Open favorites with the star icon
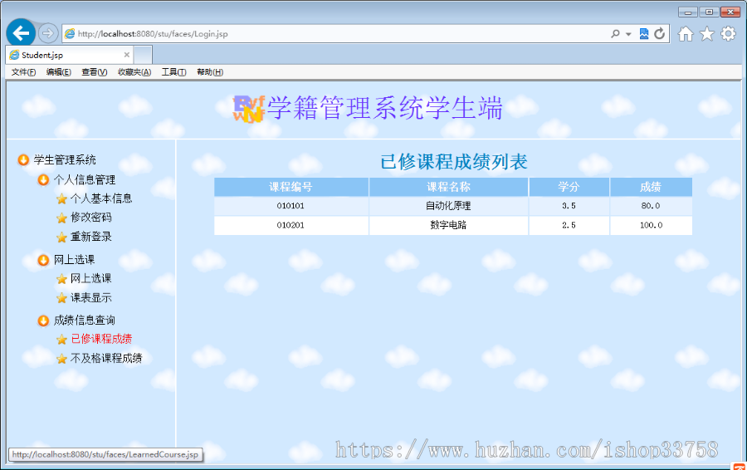 point(707,34)
